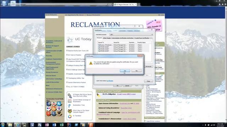Open Lands & Recreation sidebar link
227x127 pixels.
pyautogui.click(x=52, y=82)
